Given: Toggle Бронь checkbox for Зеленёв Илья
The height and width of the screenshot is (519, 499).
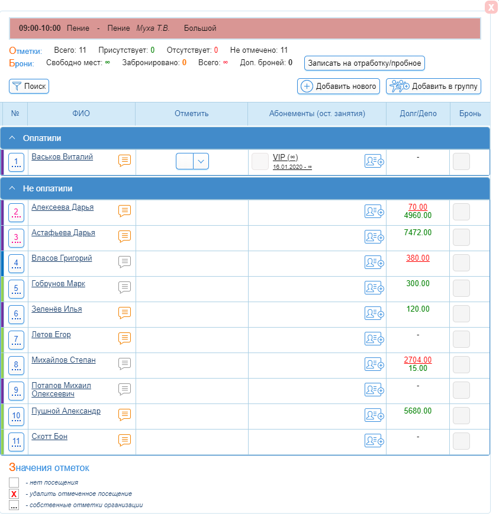Looking at the screenshot, I should pyautogui.click(x=461, y=313).
